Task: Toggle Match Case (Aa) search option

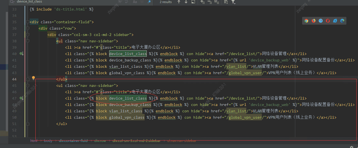Action: tap(135, 2)
